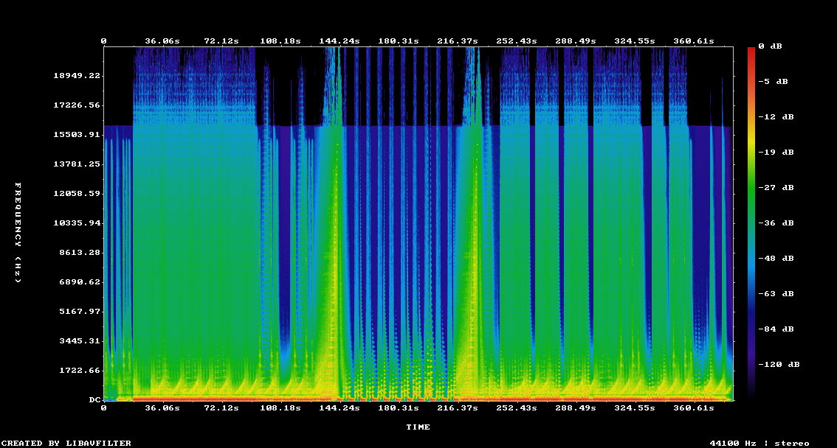This screenshot has height=448, width=837.
Task: Click the red top of the dB color bar
Action: (751, 52)
